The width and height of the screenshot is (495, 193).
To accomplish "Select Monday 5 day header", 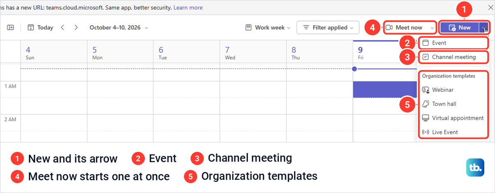I will [x=120, y=51].
